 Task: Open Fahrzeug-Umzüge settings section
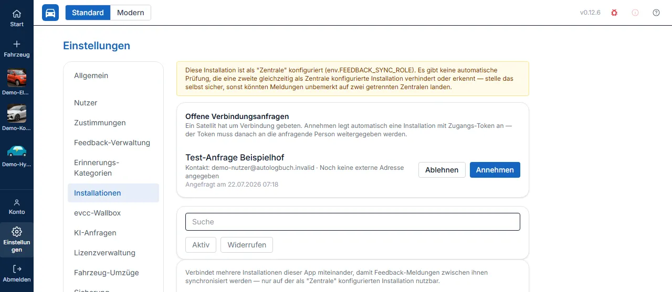pyautogui.click(x=113, y=273)
